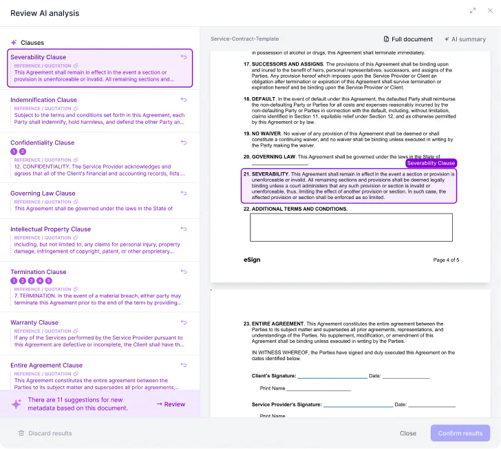Click the reference link icon under Governing Law Clause
This screenshot has height=449, width=501.
76,202
